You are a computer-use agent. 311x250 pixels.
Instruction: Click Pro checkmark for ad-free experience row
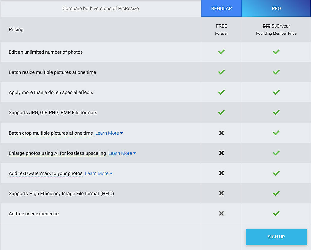276,214
